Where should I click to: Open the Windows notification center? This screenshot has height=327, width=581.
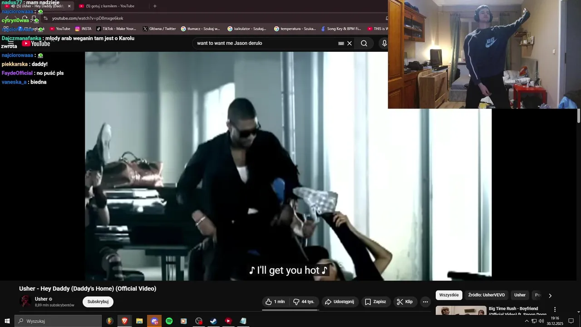coord(571,321)
